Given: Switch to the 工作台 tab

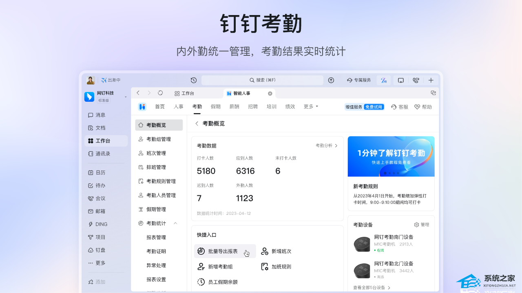Looking at the screenshot, I should point(184,94).
